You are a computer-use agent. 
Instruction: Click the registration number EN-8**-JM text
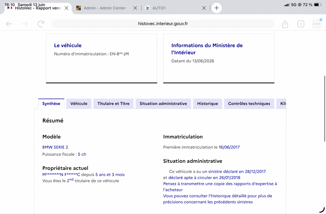pyautogui.click(x=119, y=54)
